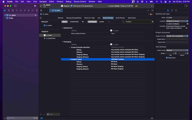Open the report navigator

tap(37, 10)
